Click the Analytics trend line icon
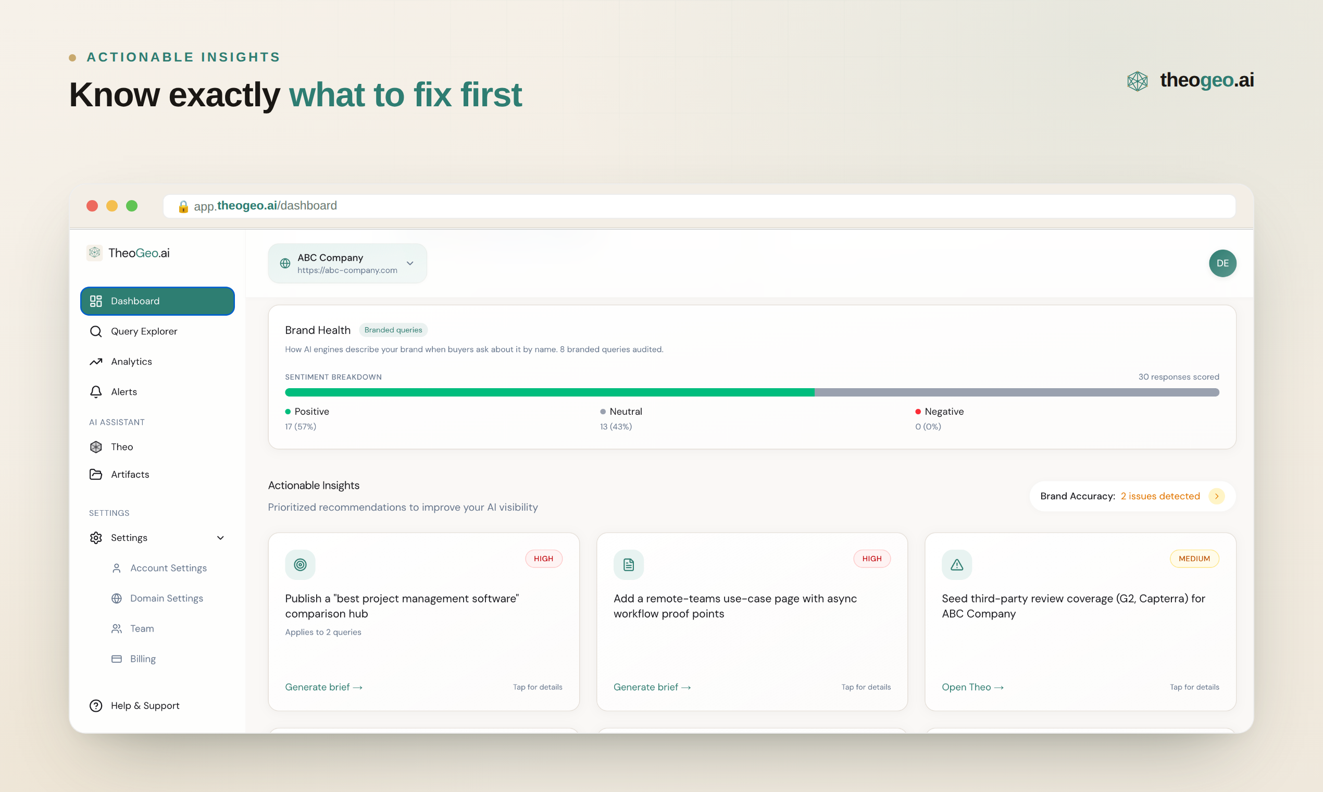The image size is (1323, 792). click(96, 362)
